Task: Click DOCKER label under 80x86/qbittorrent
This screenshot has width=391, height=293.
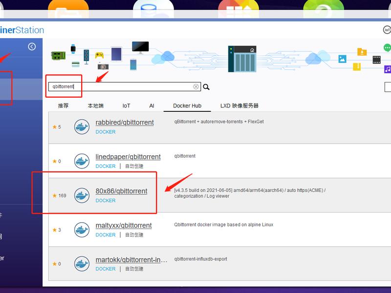Action: (x=106, y=201)
